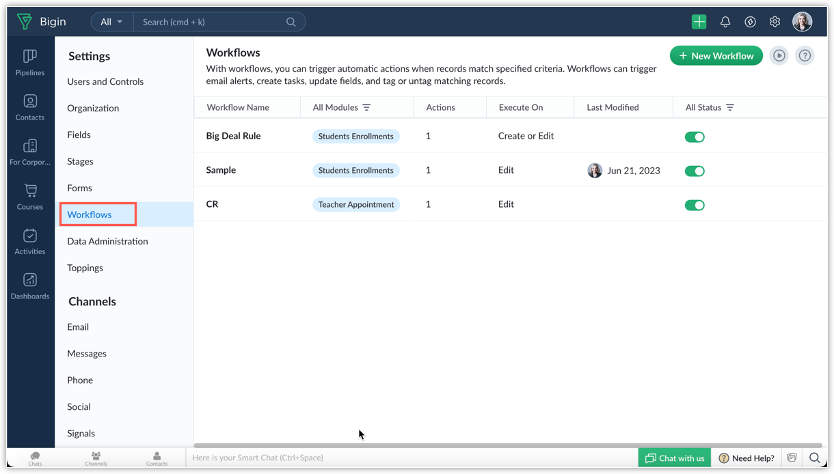
Task: Click the avatar beside Jun 21, 2023
Action: point(595,171)
